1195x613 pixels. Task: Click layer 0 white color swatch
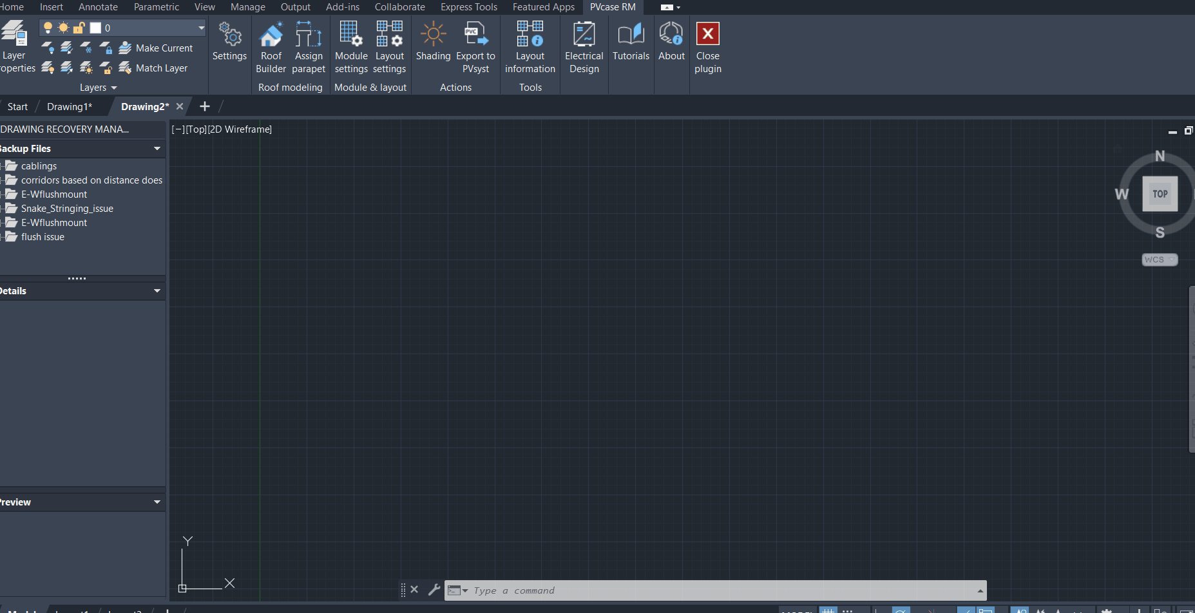tap(95, 28)
